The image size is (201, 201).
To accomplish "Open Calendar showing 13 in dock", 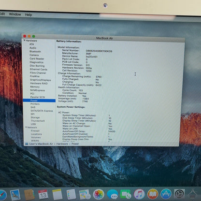I will pos(43,195).
